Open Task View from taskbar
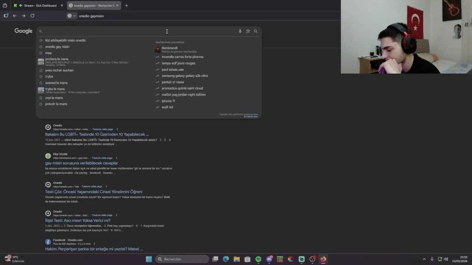Image resolution: width=472 pixels, height=265 pixels. (x=215, y=259)
